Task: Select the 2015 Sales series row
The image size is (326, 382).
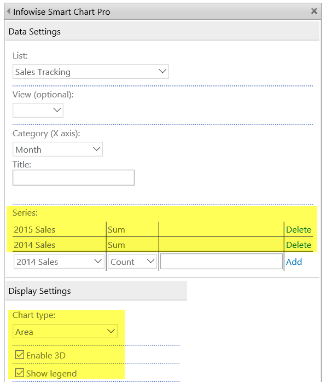Action: pyautogui.click(x=162, y=229)
